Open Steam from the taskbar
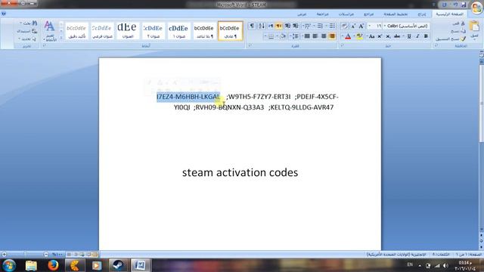This screenshot has width=484, height=272. 118,265
